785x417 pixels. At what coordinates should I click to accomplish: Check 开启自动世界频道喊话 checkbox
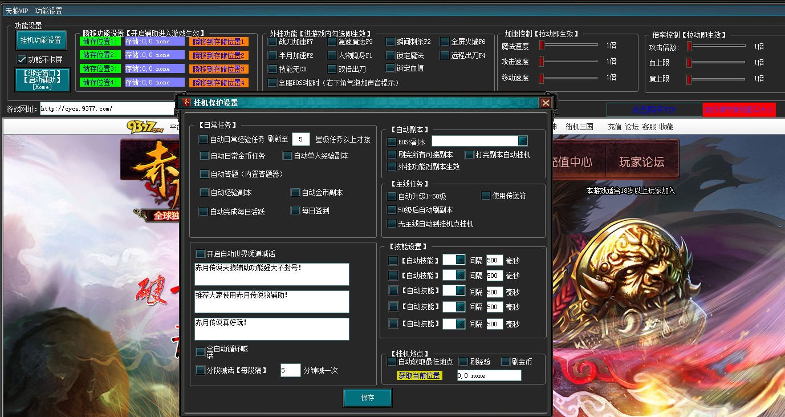pyautogui.click(x=200, y=254)
